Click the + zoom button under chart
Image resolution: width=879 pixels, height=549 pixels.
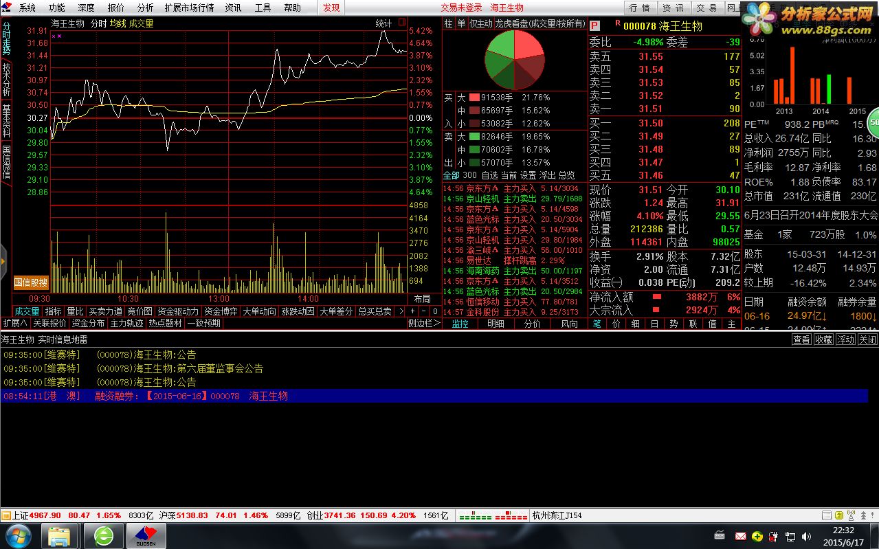[413, 311]
